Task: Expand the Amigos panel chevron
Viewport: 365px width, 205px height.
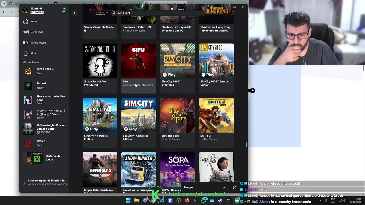Action: pyautogui.click(x=224, y=187)
